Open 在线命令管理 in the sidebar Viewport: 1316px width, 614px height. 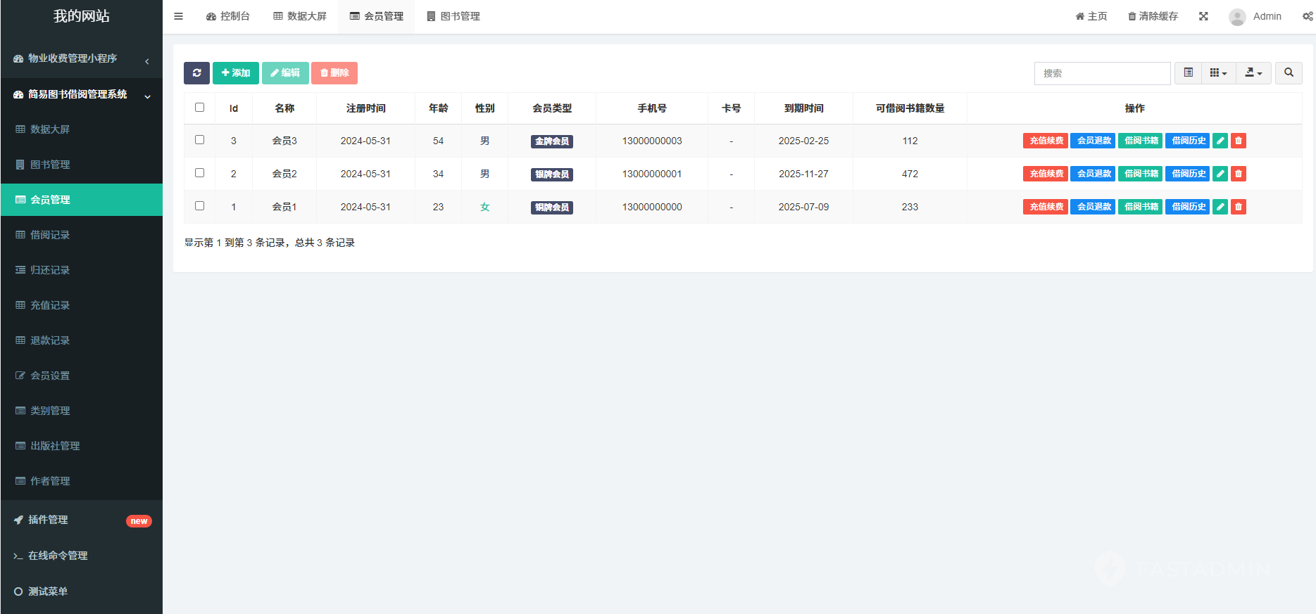click(x=82, y=556)
